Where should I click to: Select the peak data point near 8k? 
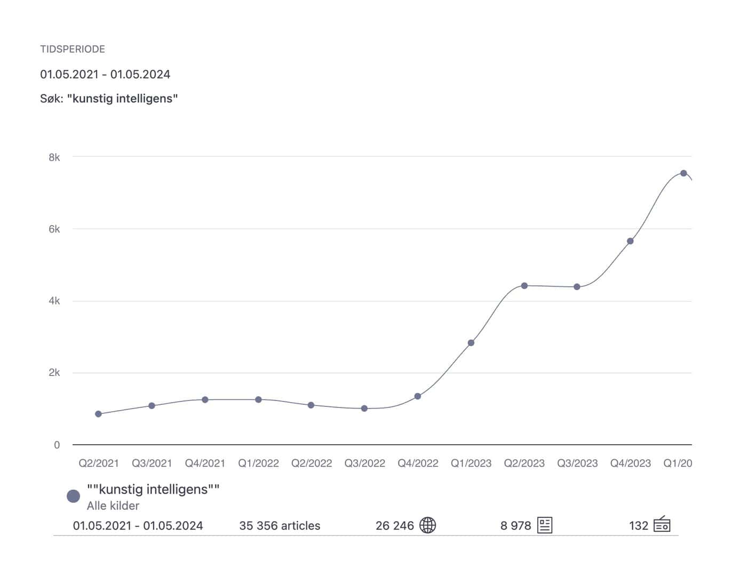(x=683, y=173)
